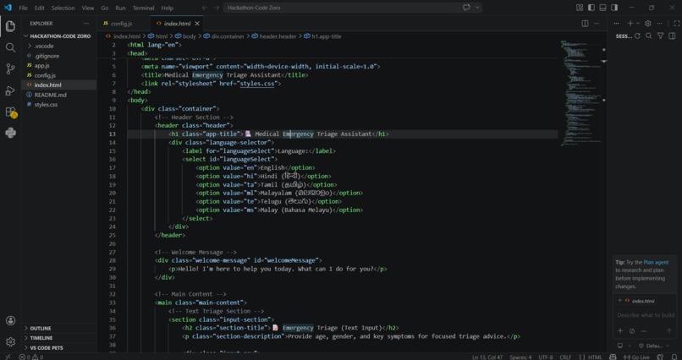Collapse the HACKATHON-CODE ZORO folder section
The width and height of the screenshot is (682, 360).
(57, 36)
